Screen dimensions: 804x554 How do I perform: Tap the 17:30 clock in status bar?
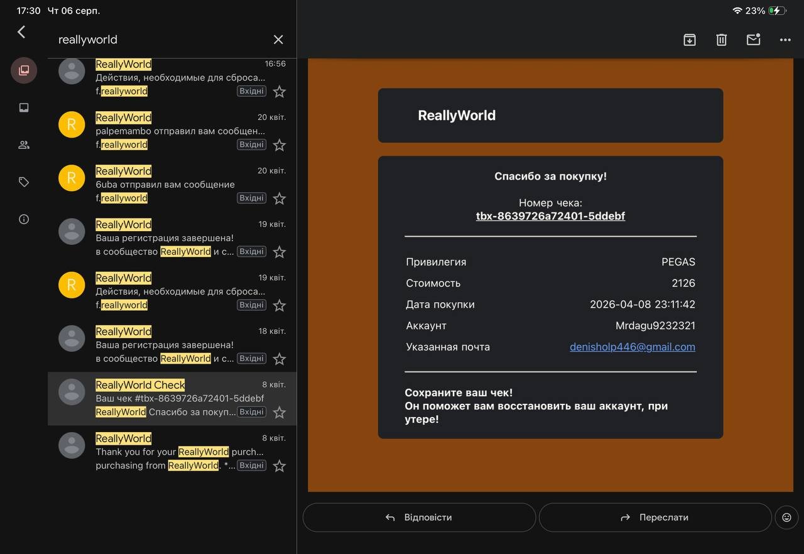[x=28, y=11]
